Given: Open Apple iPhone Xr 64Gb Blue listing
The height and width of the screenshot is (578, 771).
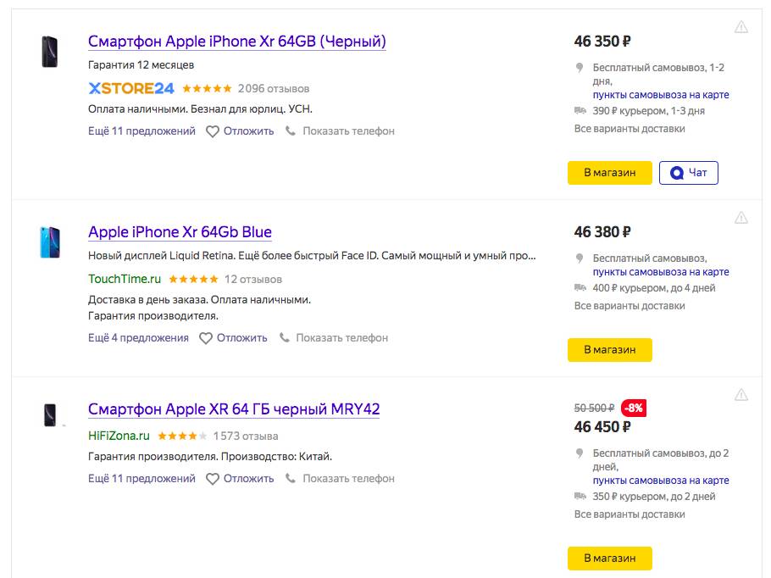Looking at the screenshot, I should [x=180, y=232].
